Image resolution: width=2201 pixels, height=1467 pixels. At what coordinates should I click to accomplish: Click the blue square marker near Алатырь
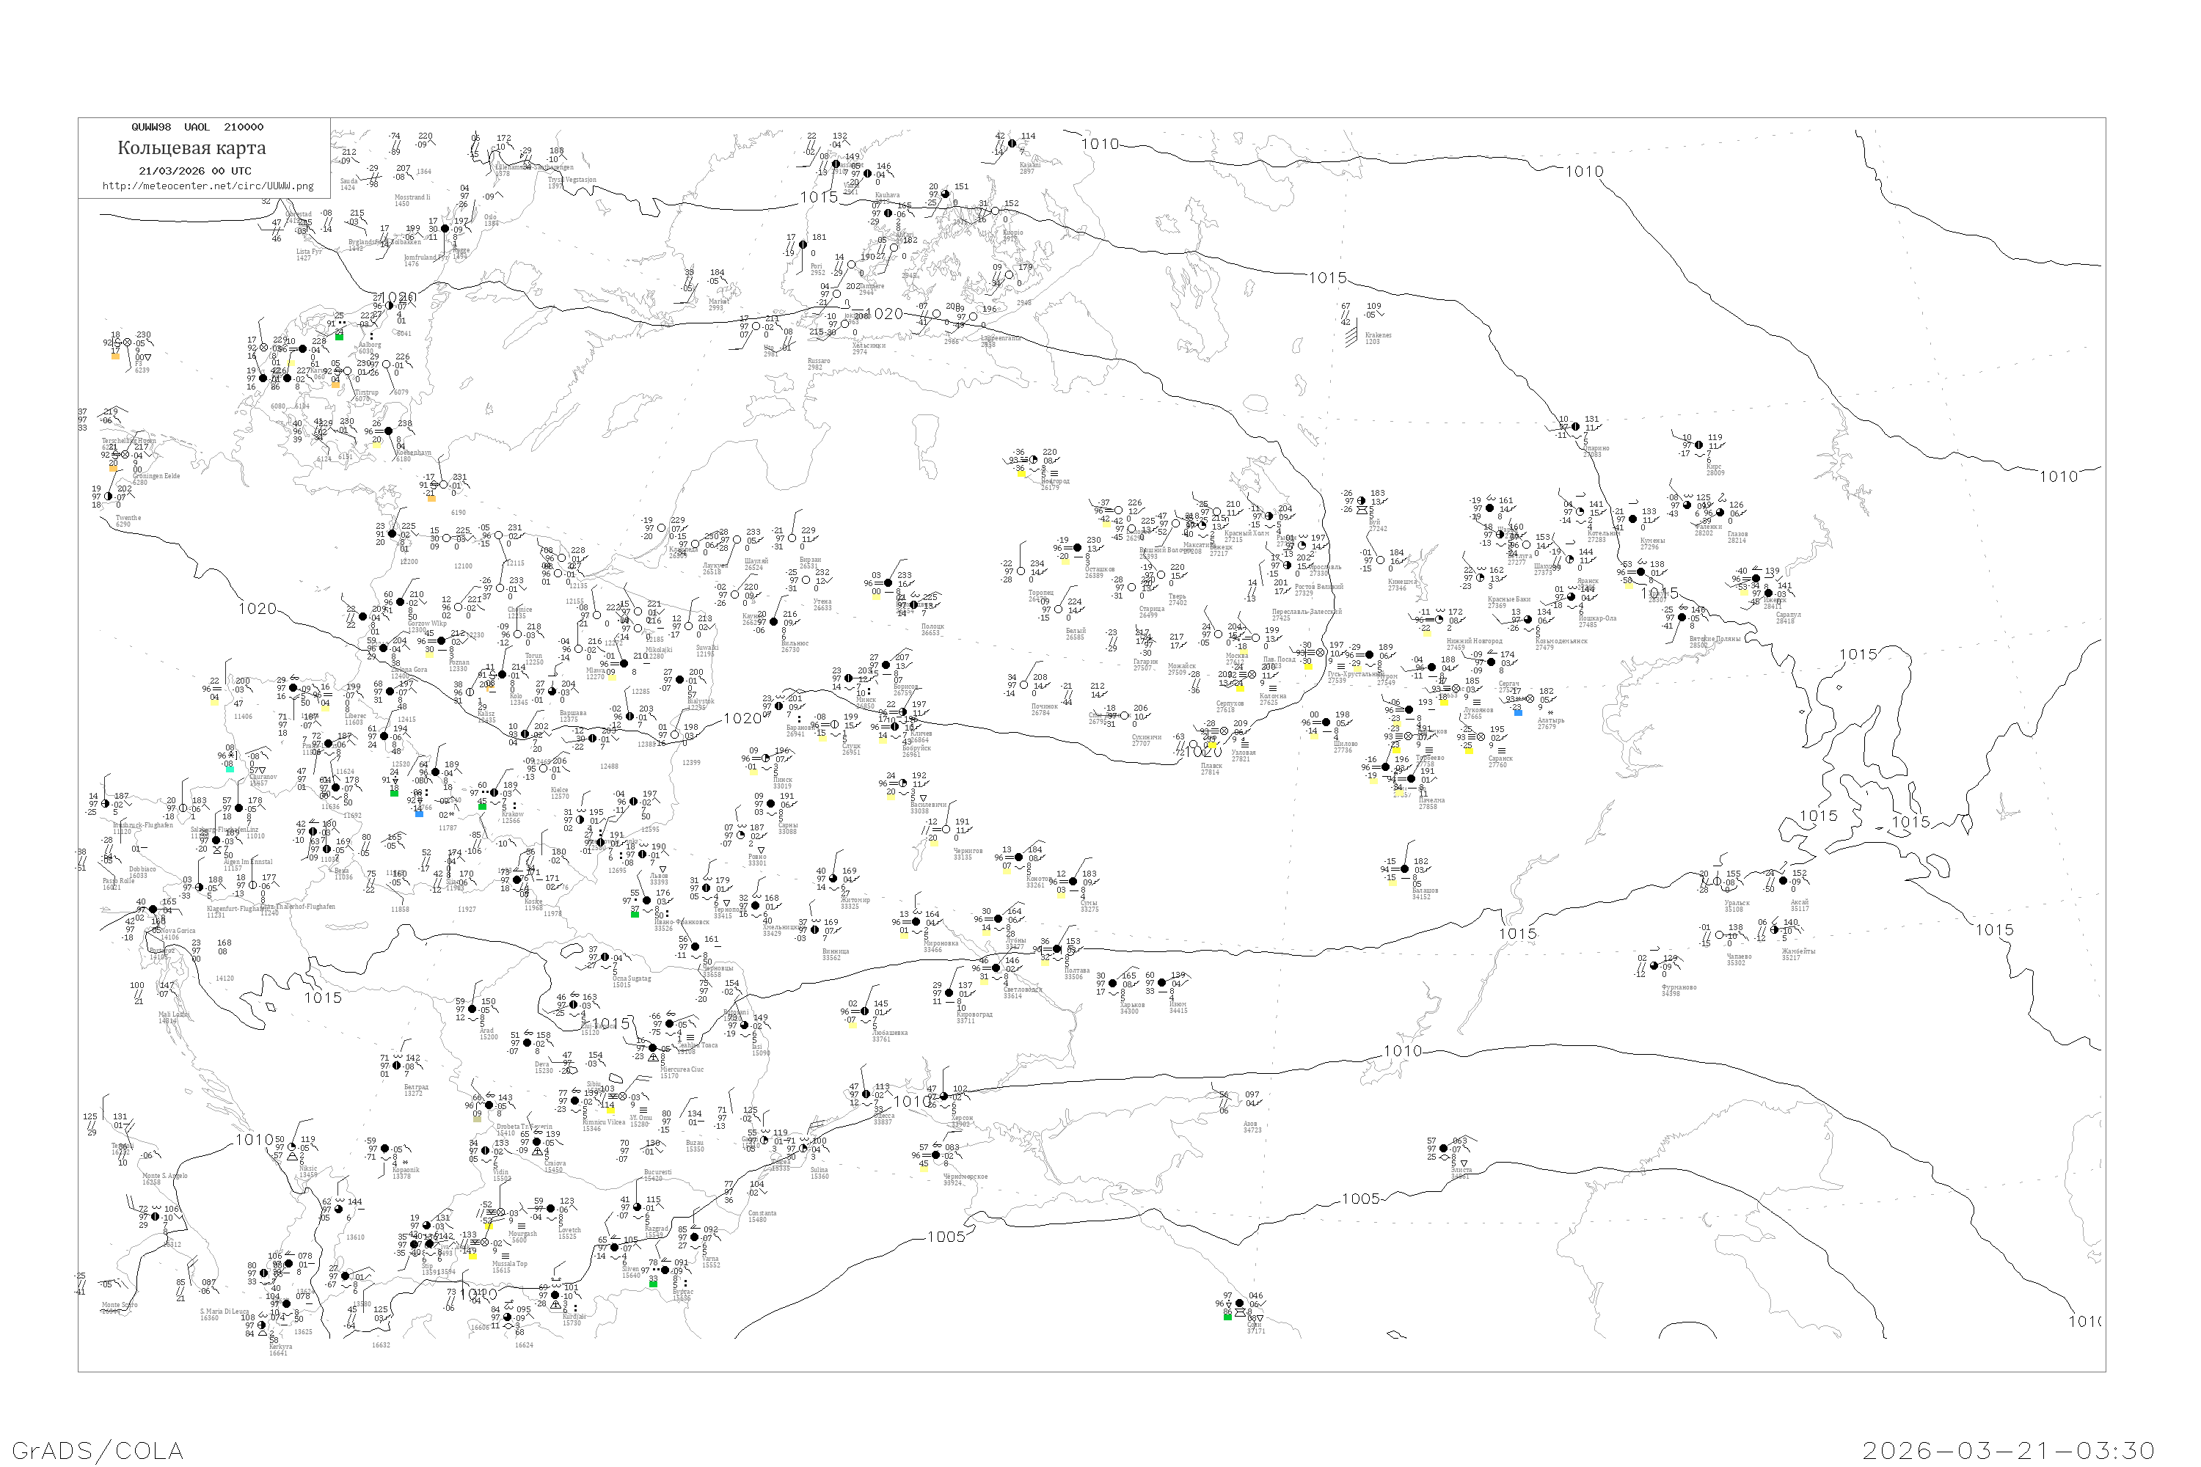(1518, 713)
